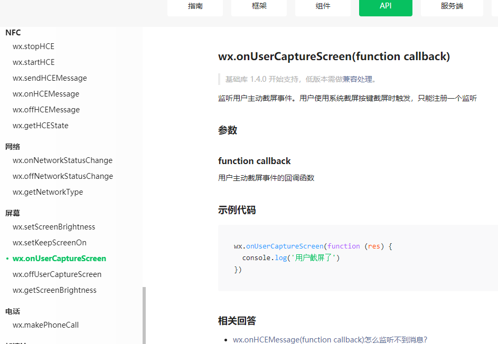Open wx.sendHCEMessage documentation
The width and height of the screenshot is (498, 344).
pyautogui.click(x=50, y=78)
